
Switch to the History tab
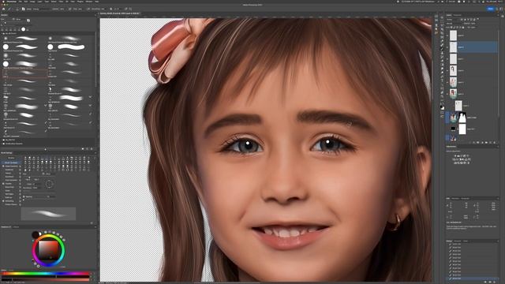tap(449, 241)
